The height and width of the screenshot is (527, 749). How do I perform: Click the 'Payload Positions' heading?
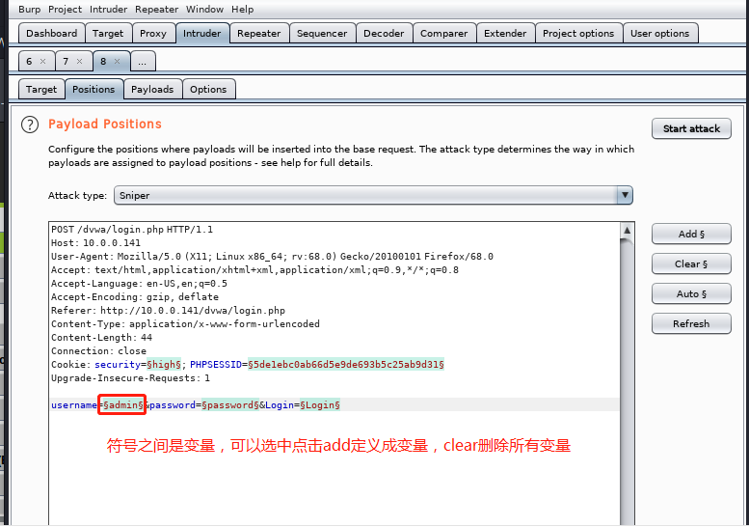[x=105, y=124]
